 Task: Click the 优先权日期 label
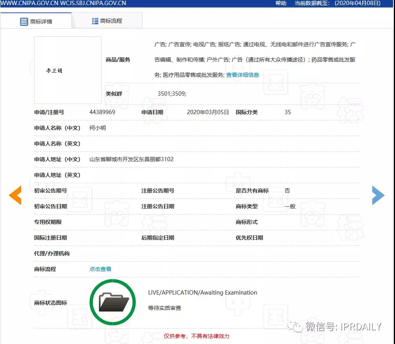click(x=249, y=238)
